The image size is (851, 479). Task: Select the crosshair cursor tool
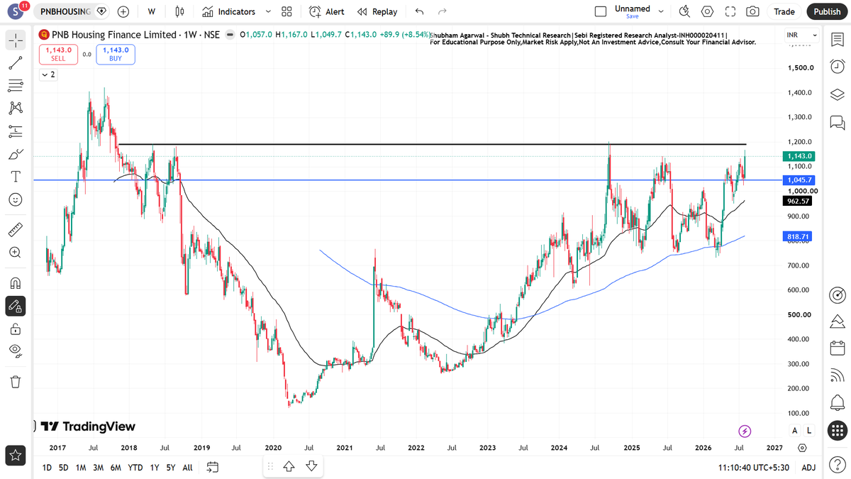[16, 40]
